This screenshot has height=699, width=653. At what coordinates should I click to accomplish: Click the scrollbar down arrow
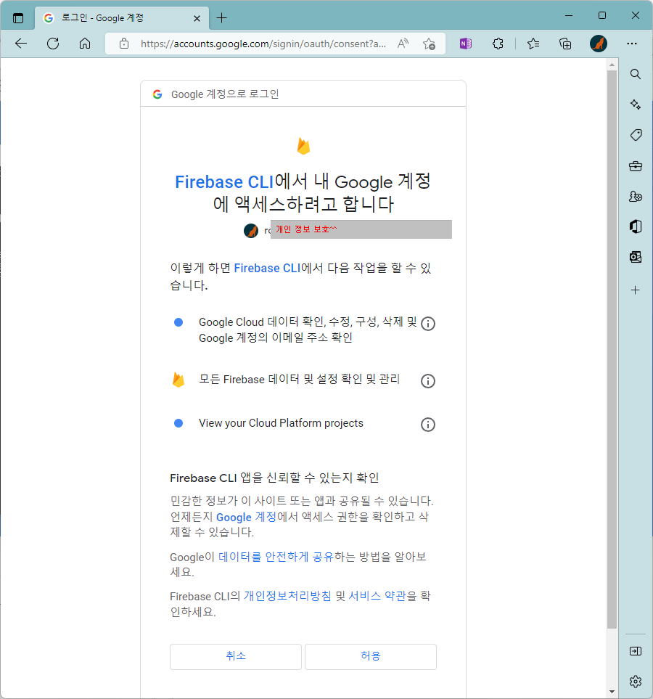click(612, 692)
